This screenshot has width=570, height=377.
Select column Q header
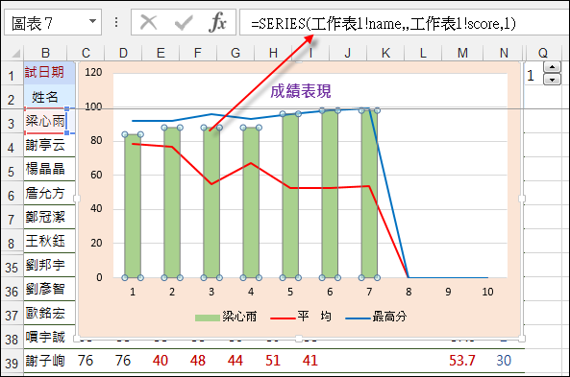coord(543,54)
